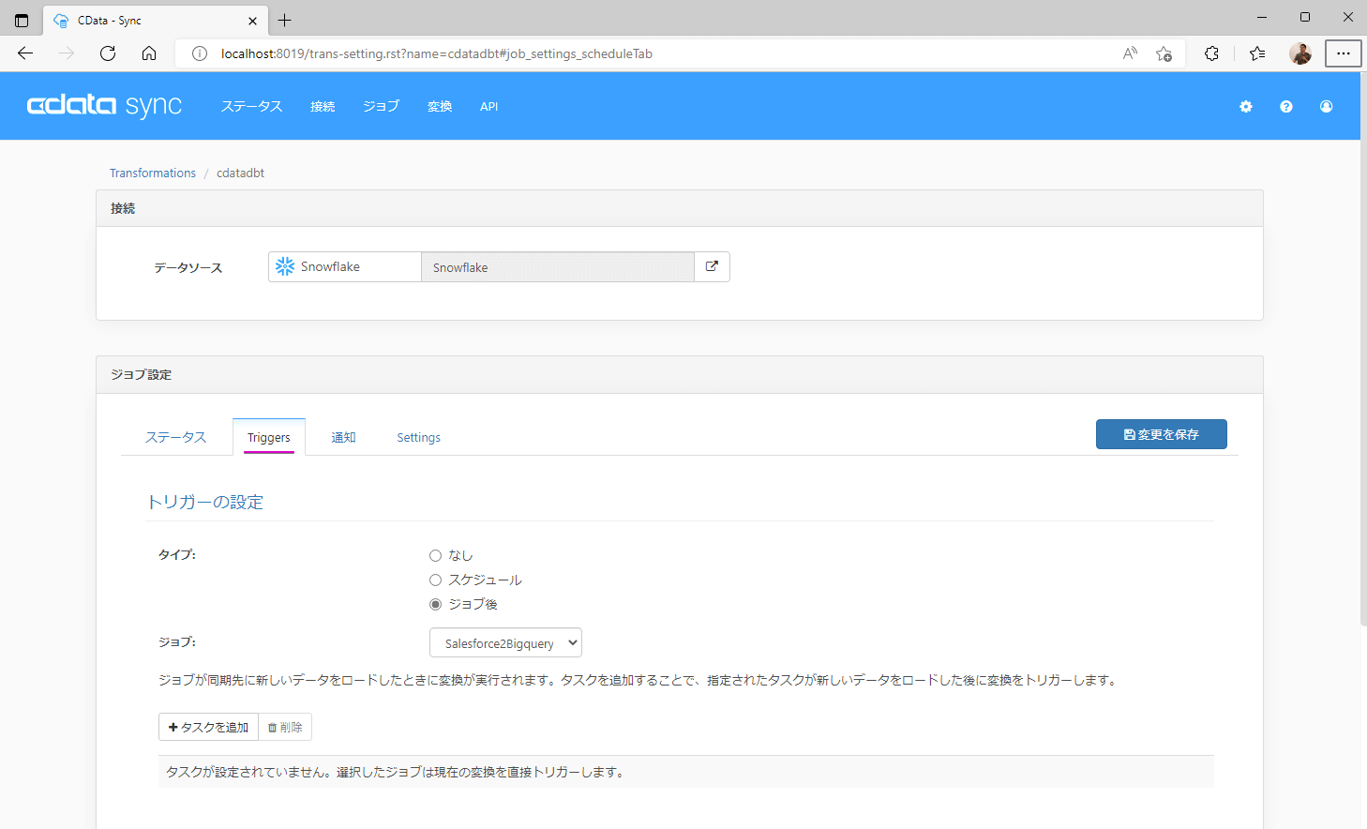Close the CData - Sync browser tab

point(252,20)
